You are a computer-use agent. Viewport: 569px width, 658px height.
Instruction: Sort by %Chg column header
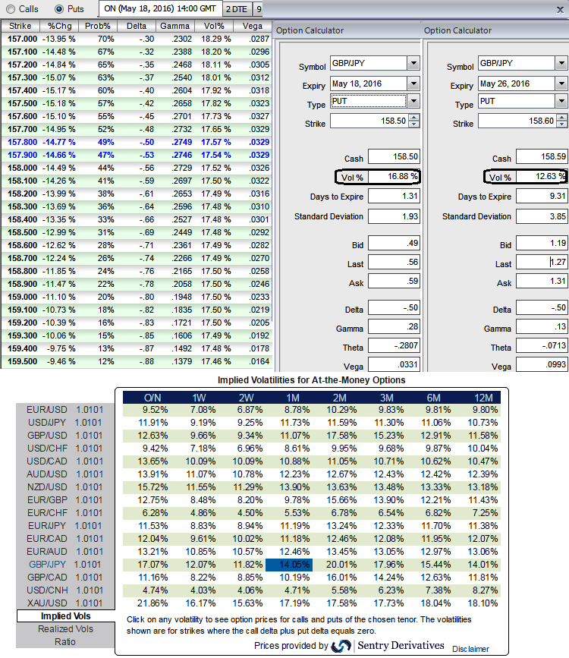(60, 26)
